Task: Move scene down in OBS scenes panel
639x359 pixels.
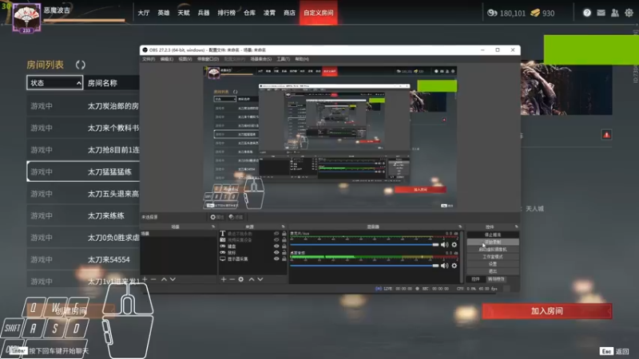Action: (x=173, y=279)
